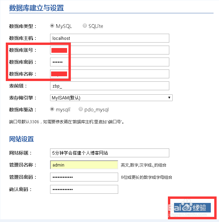The width and height of the screenshot is (219, 222).
Task: Click the 网站设置 section heading
Action: click(x=21, y=139)
